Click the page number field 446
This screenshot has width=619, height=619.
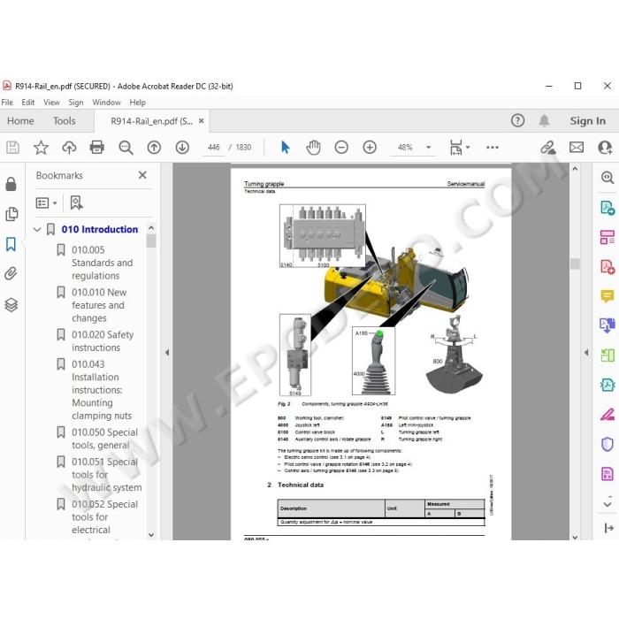214,148
